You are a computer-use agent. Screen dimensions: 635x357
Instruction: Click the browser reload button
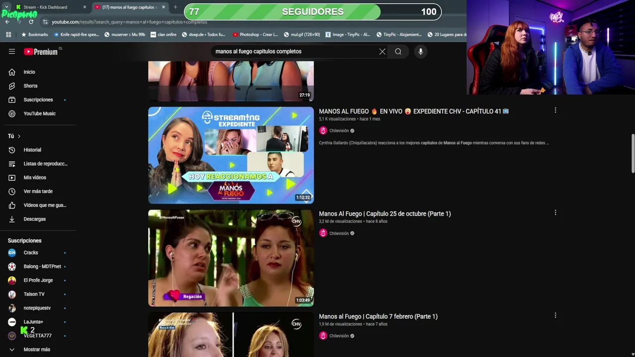click(x=31, y=22)
